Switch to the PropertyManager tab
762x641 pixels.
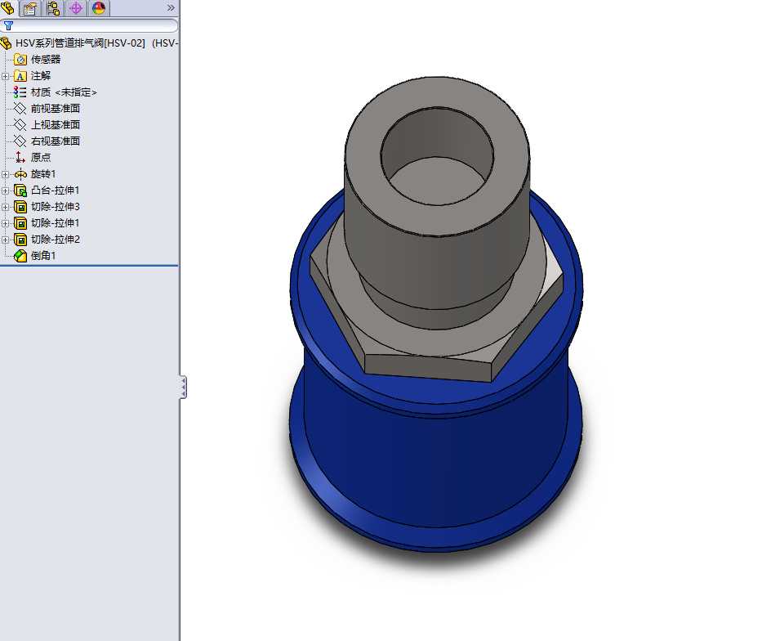tap(30, 8)
